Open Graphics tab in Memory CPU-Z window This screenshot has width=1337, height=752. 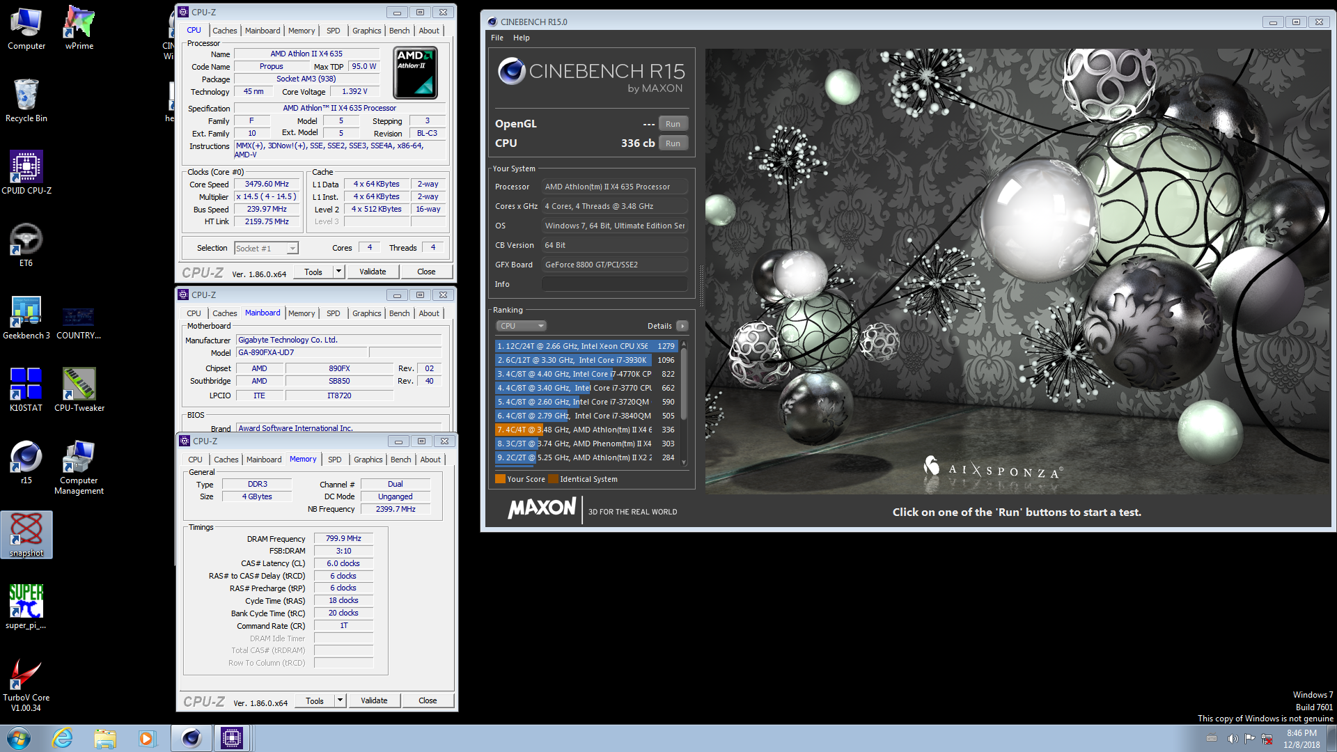[x=368, y=460]
